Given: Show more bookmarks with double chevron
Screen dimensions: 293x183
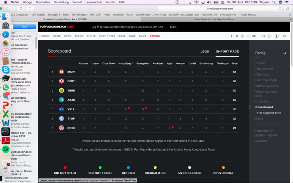Looking at the screenshot, I should tap(290, 14).
